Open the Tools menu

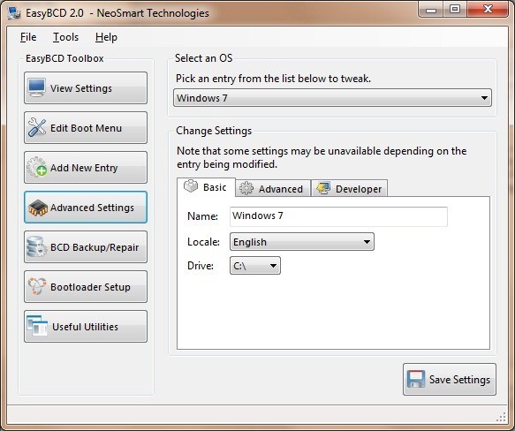(65, 37)
